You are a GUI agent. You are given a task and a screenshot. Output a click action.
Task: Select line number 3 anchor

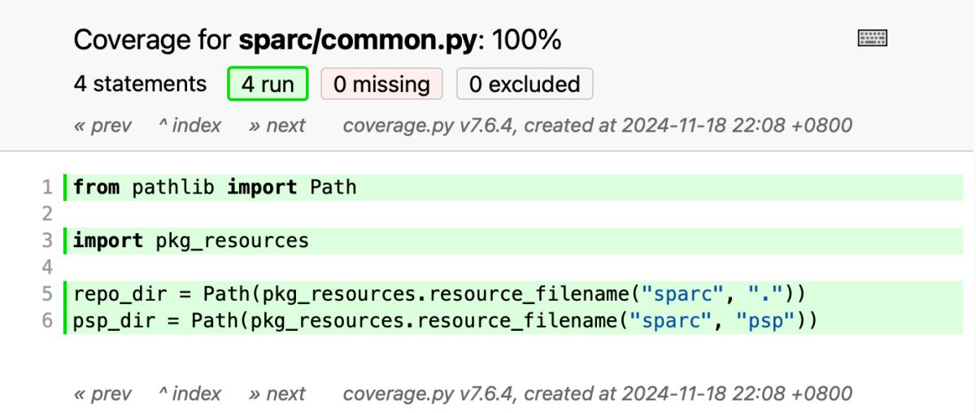[47, 241]
